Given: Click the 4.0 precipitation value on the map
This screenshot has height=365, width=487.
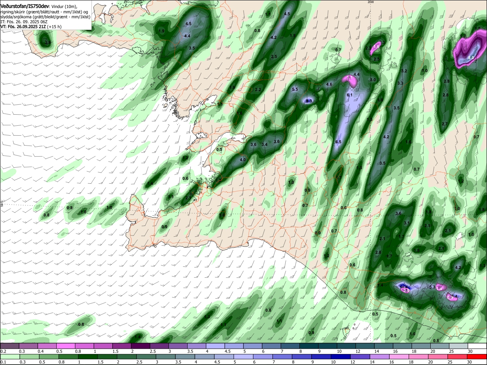Looking at the screenshot, I should coord(243,160).
